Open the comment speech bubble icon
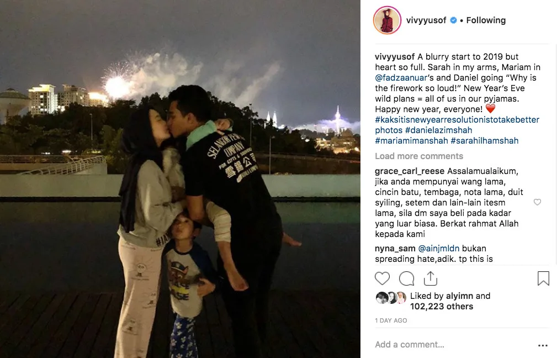This screenshot has width=557, height=358. click(x=406, y=278)
